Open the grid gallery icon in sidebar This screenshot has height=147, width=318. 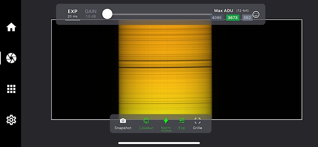(x=11, y=89)
